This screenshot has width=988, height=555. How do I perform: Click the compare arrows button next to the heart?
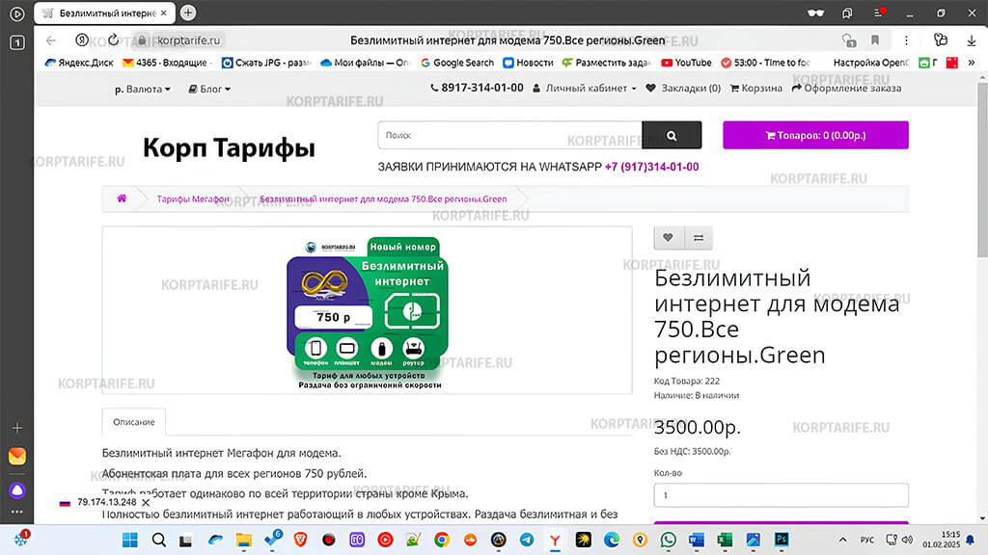coord(699,238)
